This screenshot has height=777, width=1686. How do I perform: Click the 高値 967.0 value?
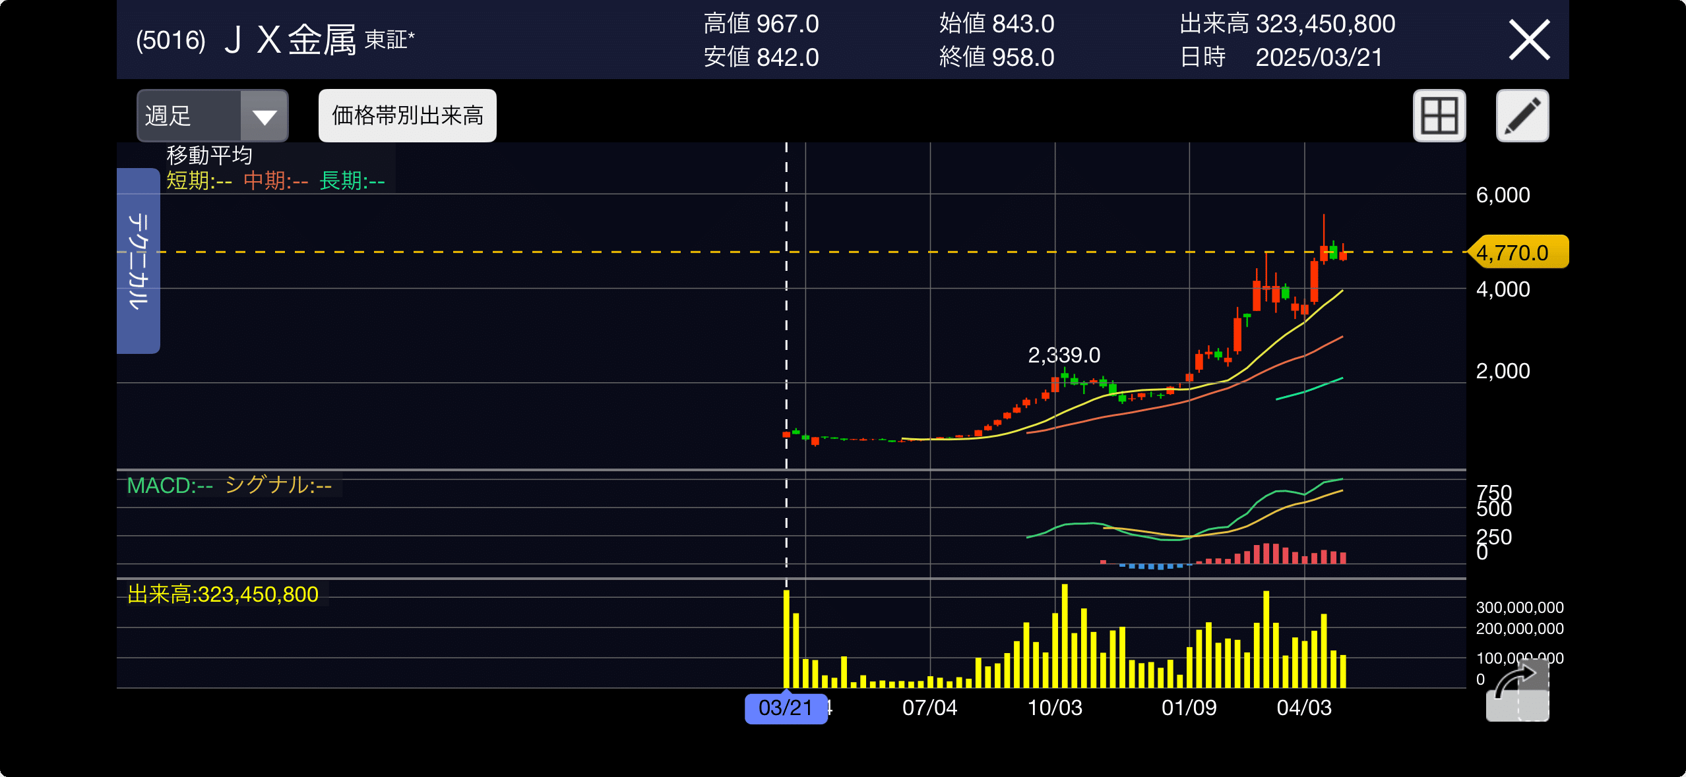(x=761, y=24)
